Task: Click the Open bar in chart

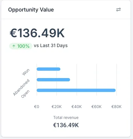Action: 76,90
